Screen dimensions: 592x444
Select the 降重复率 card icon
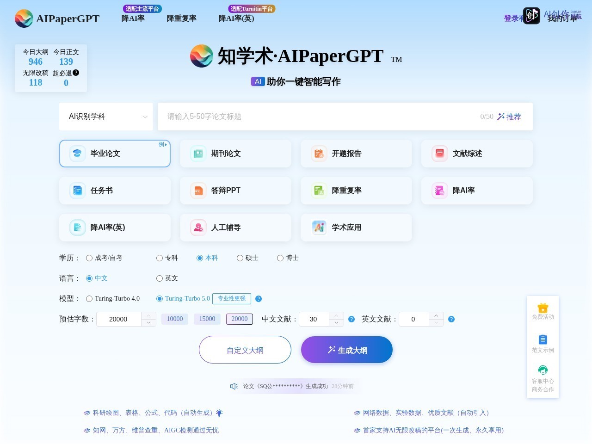[319, 190]
